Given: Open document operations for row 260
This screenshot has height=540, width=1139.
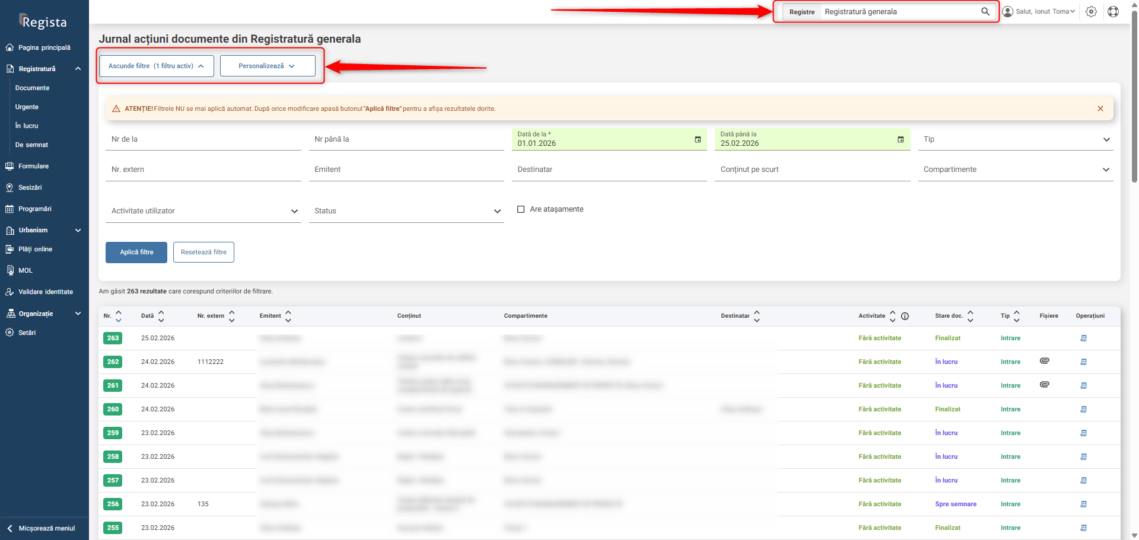Looking at the screenshot, I should tap(1083, 409).
